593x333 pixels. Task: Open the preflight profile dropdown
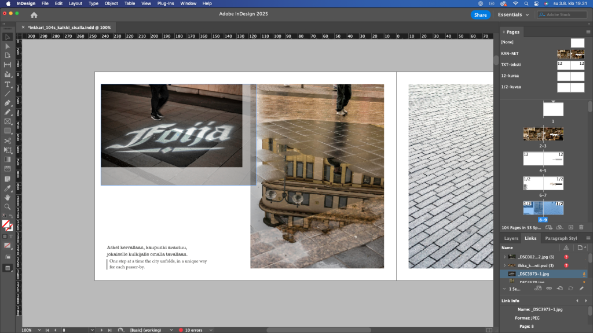171,330
